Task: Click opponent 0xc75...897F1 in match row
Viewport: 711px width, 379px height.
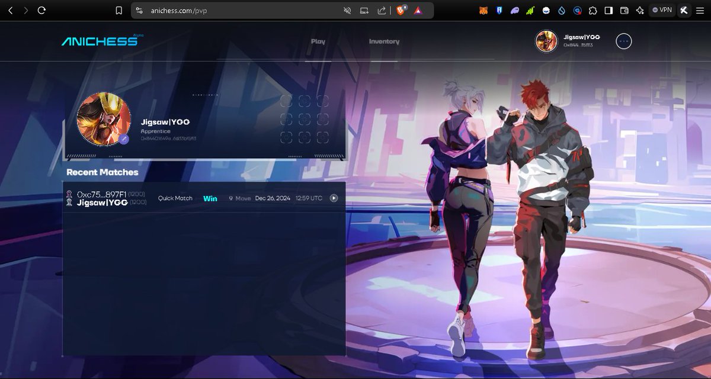Action: (x=102, y=194)
